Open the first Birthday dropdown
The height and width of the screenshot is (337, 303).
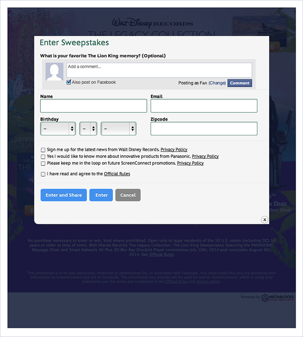point(58,129)
